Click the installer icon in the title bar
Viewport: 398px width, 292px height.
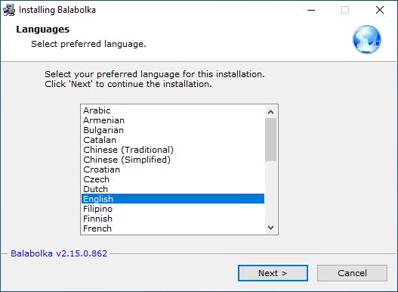(9, 10)
